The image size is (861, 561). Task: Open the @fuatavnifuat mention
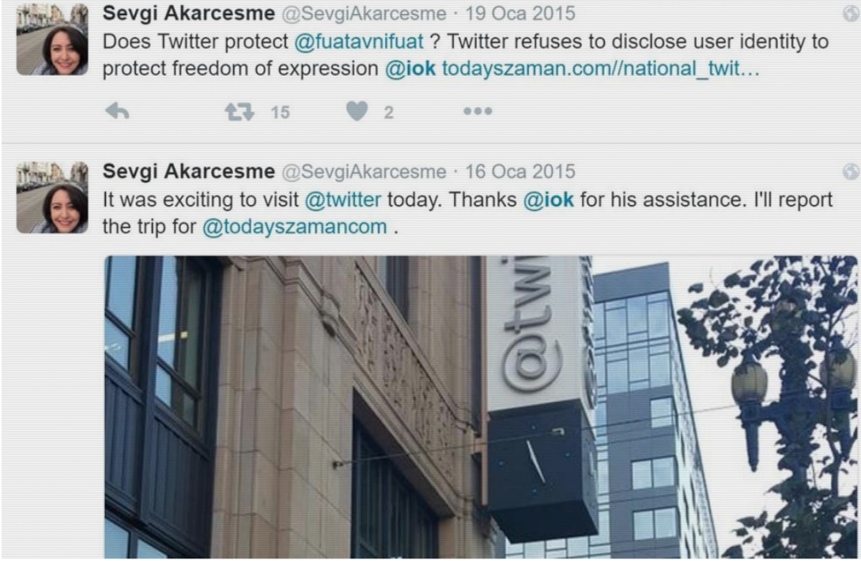click(x=358, y=42)
